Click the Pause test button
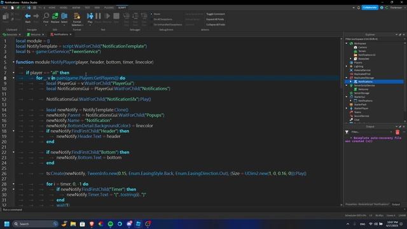The height and width of the screenshot is (229, 407). (98, 16)
